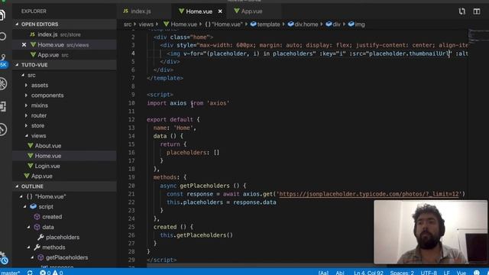489x275 pixels.
Task: Show errors count in the status bar
Action: (x=45, y=273)
